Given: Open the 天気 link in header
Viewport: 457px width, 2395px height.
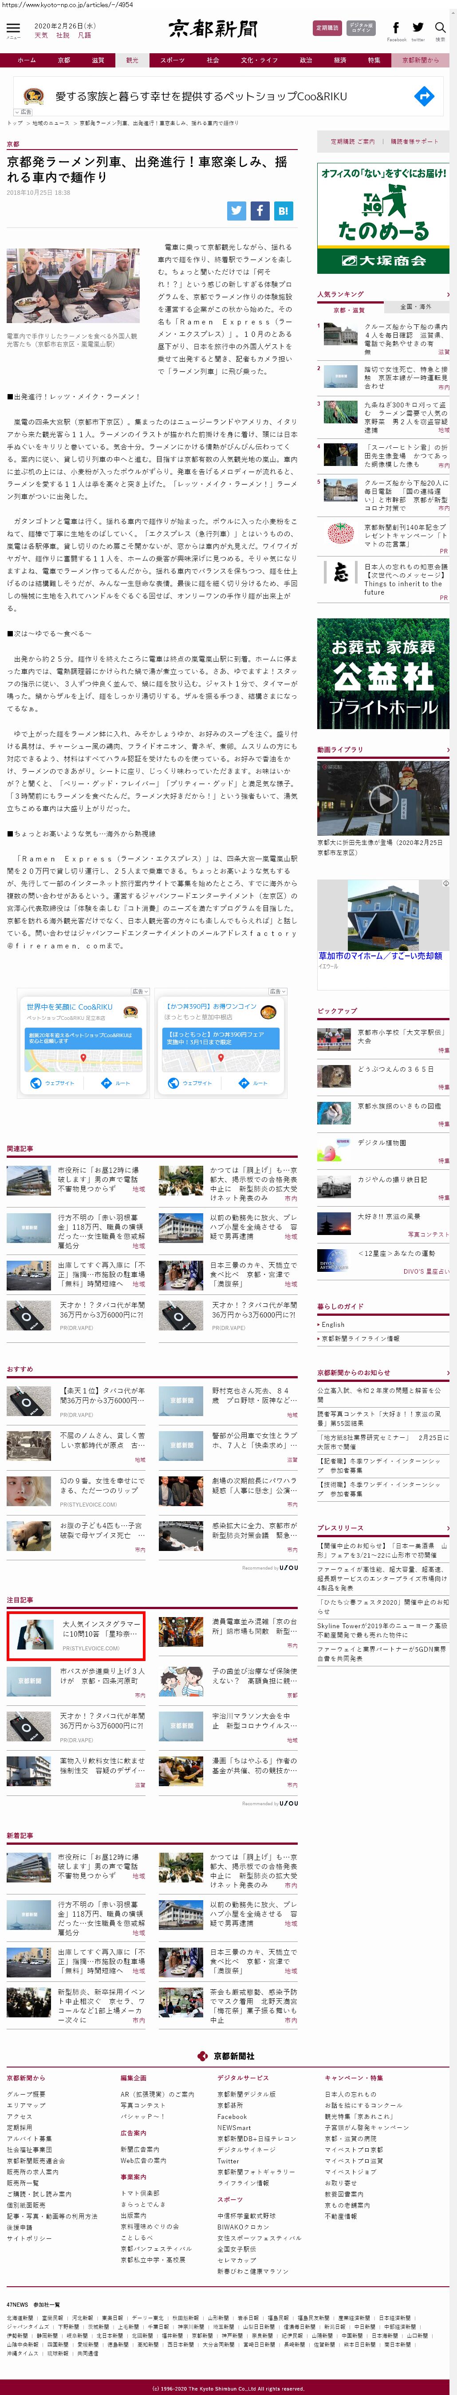Looking at the screenshot, I should click(x=41, y=36).
